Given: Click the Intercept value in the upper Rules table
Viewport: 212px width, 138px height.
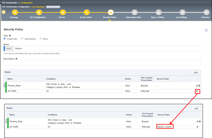Looking at the screenshot, I should tap(145, 91).
